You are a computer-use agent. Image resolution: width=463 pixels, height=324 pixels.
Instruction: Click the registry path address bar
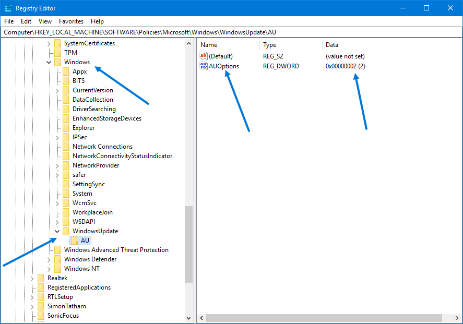pyautogui.click(x=231, y=32)
